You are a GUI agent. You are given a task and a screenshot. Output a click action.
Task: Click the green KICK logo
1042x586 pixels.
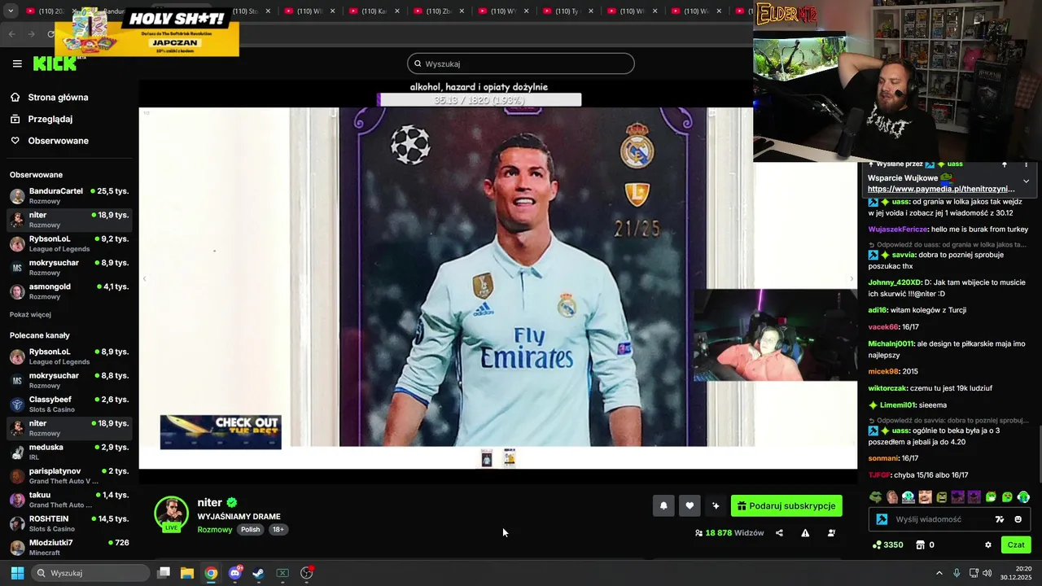tap(55, 63)
